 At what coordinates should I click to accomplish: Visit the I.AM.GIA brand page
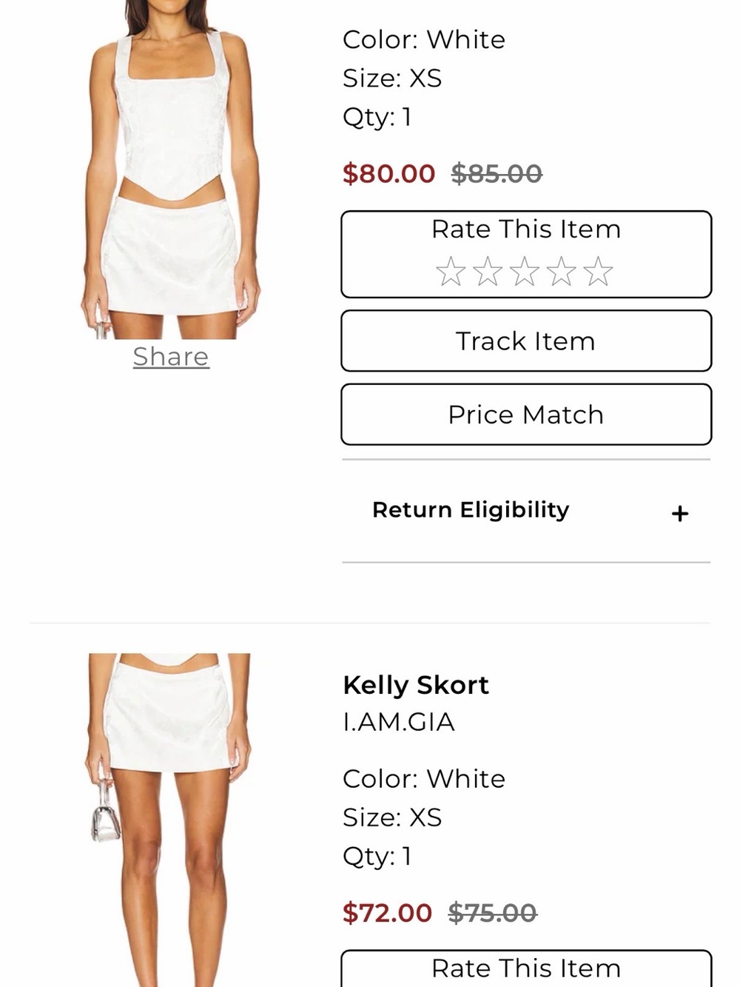(399, 722)
